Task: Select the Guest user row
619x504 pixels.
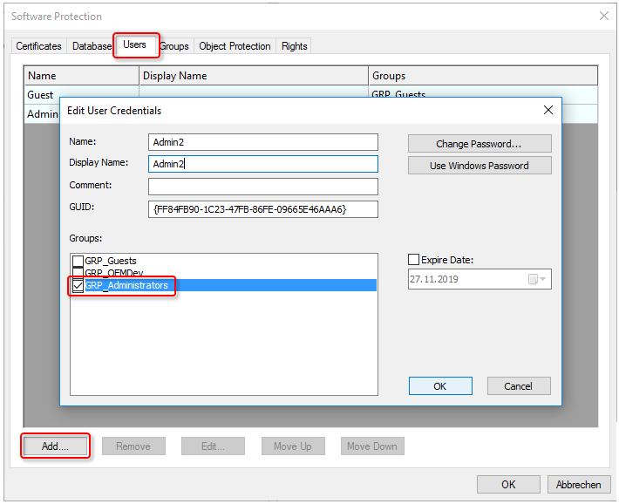Action: click(x=310, y=94)
